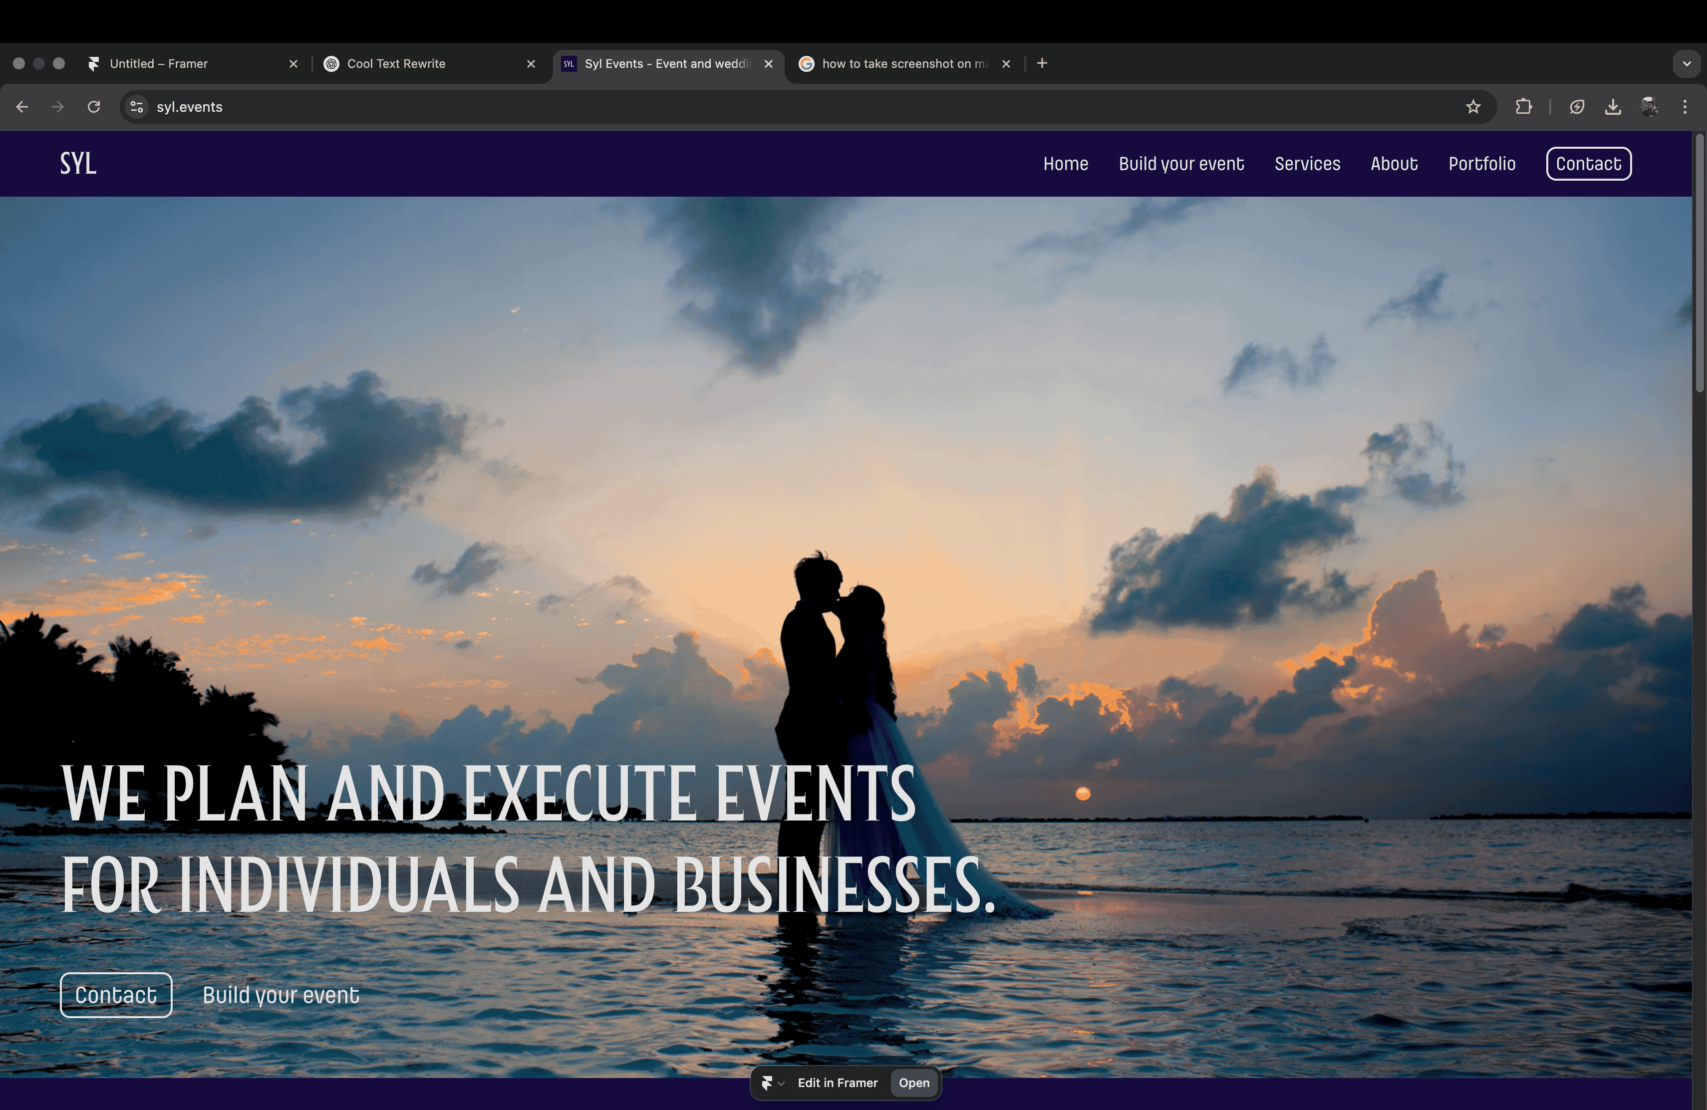Click the Open button in Framer bar

point(914,1084)
